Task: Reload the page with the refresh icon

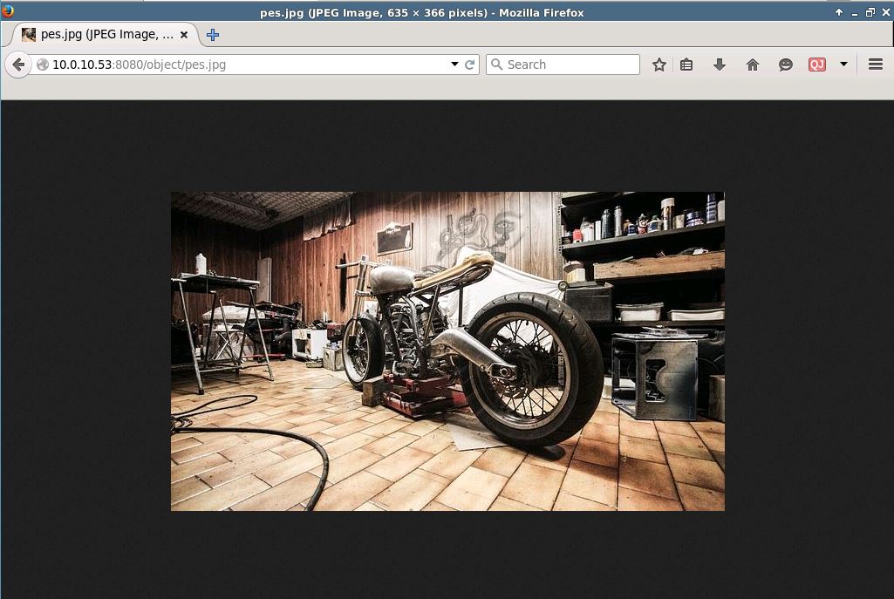Action: [470, 65]
